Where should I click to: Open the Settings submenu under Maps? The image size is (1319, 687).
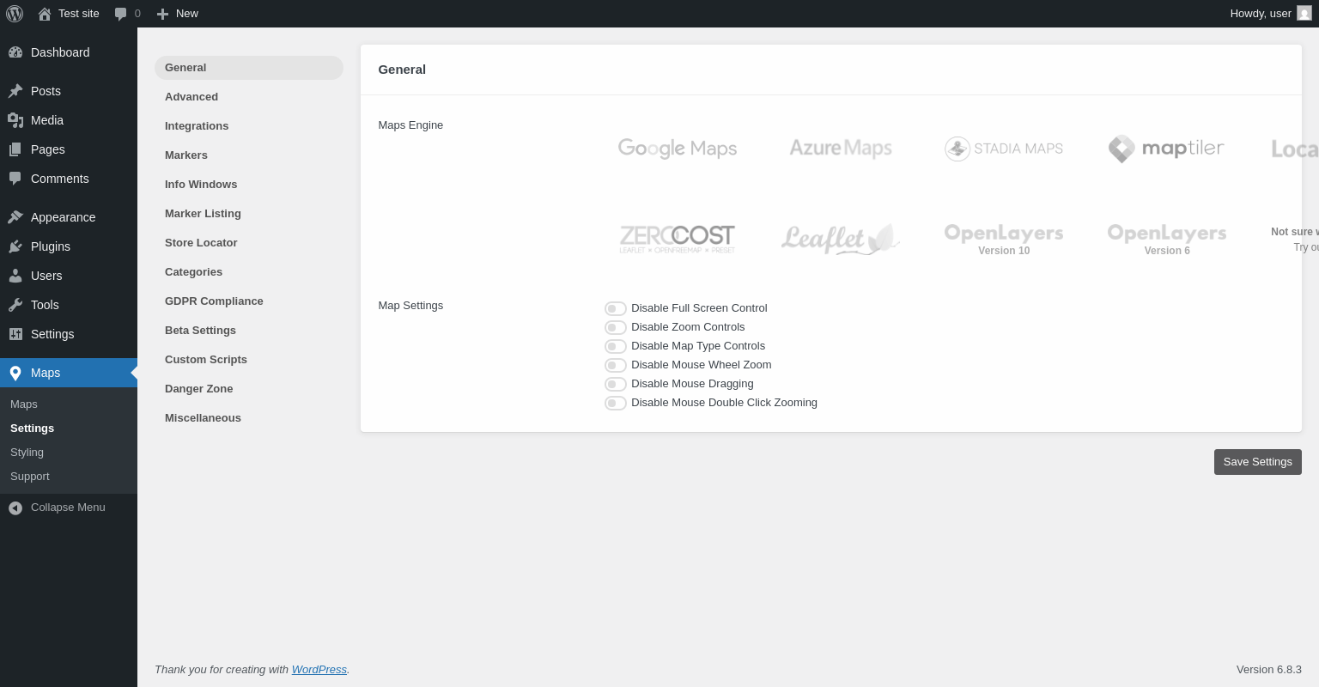(69, 429)
